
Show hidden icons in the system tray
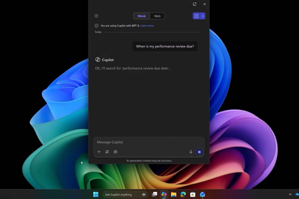click(x=290, y=194)
